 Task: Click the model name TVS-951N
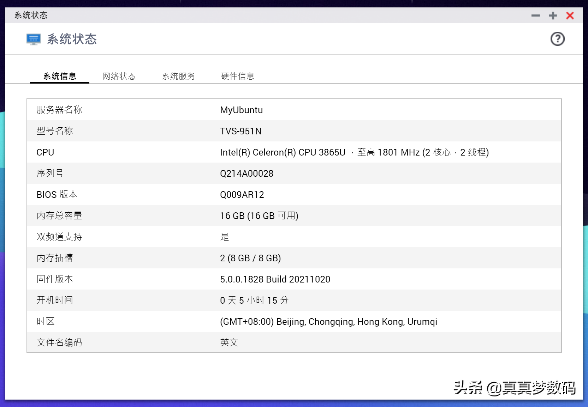click(240, 131)
